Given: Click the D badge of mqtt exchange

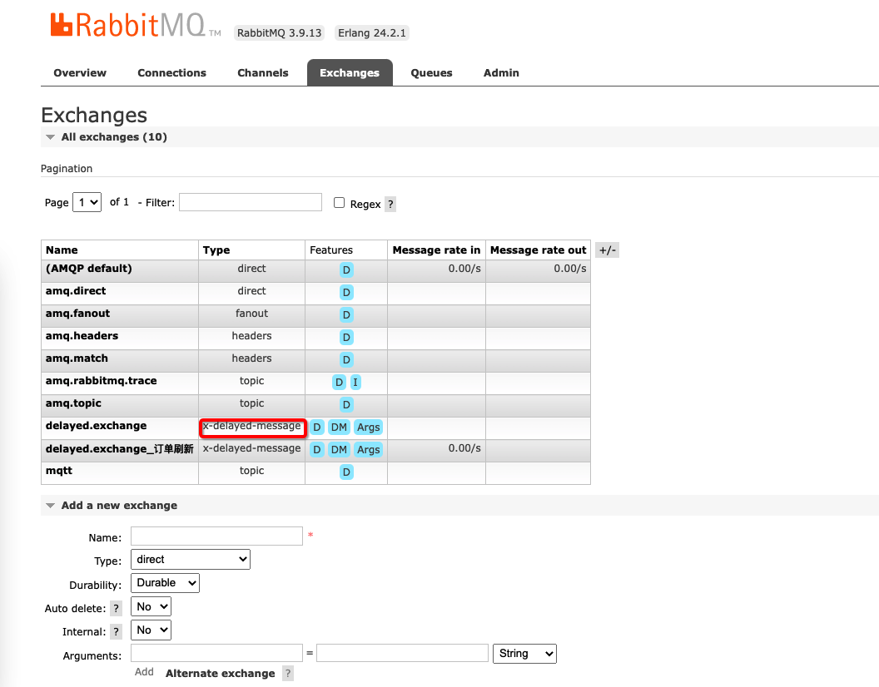Looking at the screenshot, I should click(x=346, y=472).
